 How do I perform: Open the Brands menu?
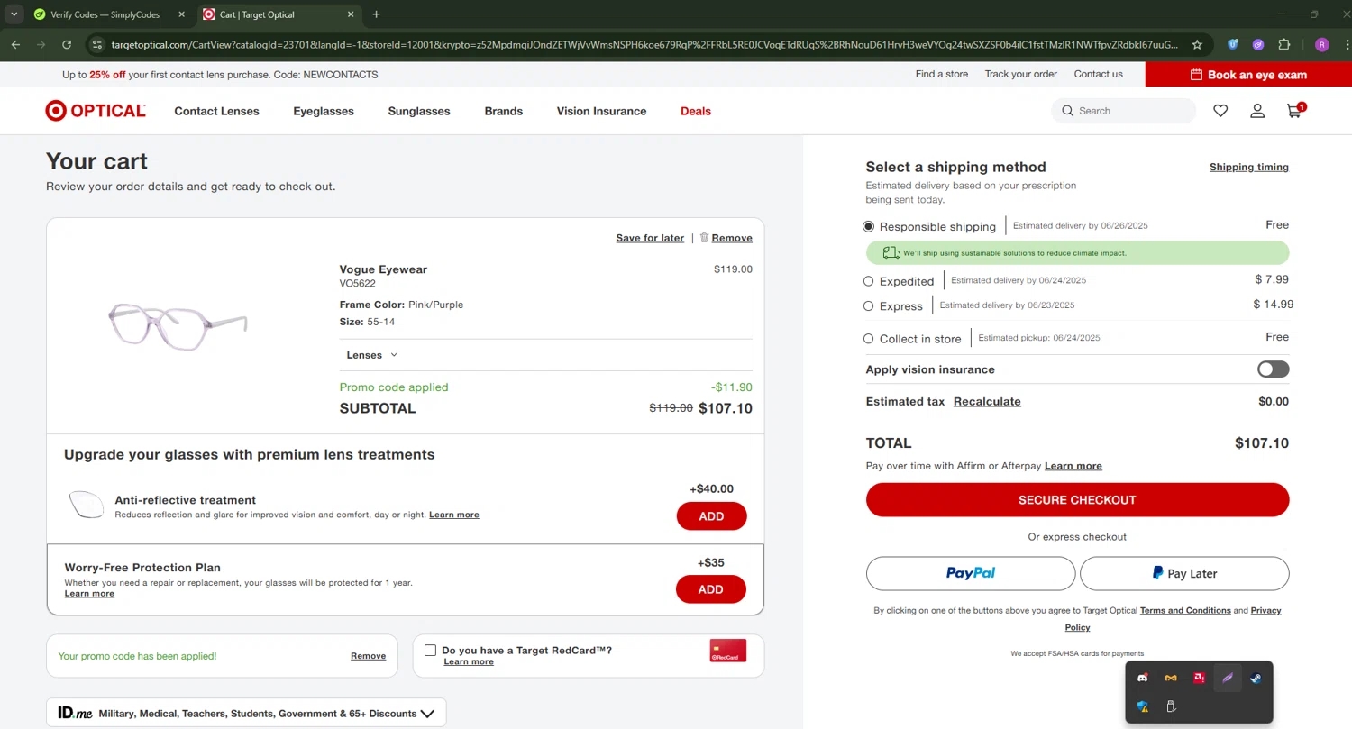(504, 111)
